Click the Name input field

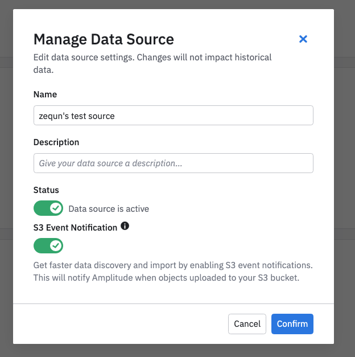(174, 115)
